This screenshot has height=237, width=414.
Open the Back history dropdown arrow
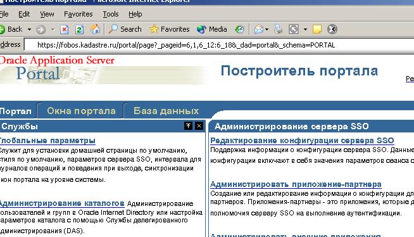[29, 29]
